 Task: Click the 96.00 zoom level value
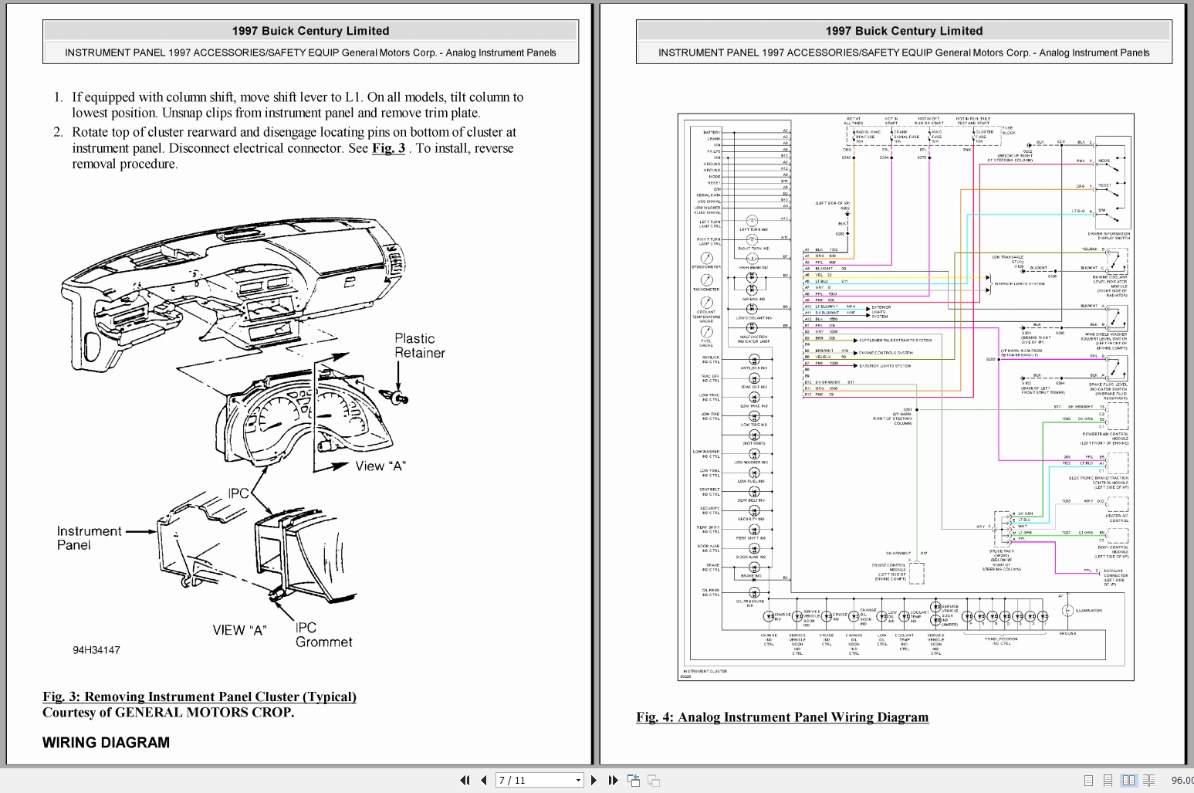click(1182, 781)
